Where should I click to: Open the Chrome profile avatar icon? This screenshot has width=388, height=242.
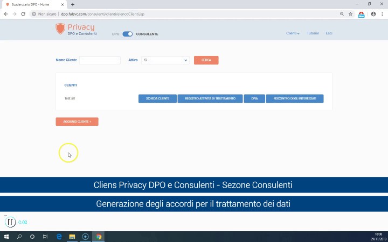373,14
